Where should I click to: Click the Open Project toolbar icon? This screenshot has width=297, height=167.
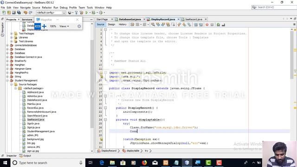coord(14,13)
